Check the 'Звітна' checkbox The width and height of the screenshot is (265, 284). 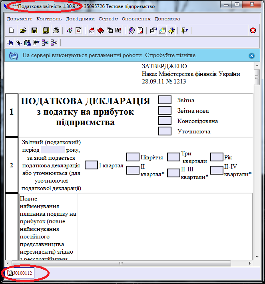(x=165, y=100)
